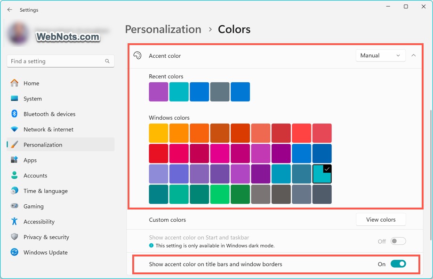Select the yellow gold Windows color
Viewport: 433px width, 279px height.
[x=159, y=133]
